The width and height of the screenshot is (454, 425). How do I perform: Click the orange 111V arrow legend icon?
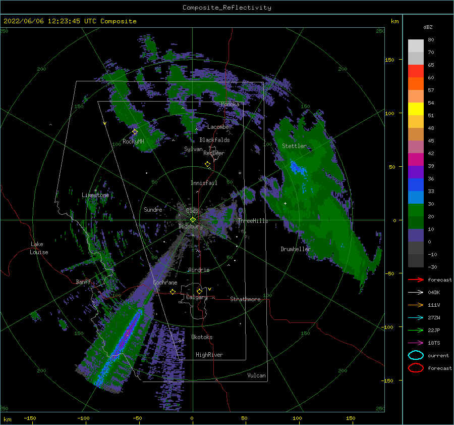click(416, 305)
